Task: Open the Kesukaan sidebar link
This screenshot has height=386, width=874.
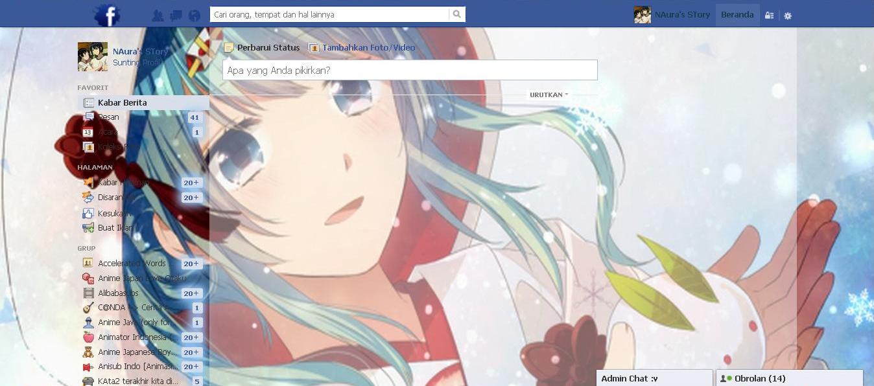Action: 115,213
